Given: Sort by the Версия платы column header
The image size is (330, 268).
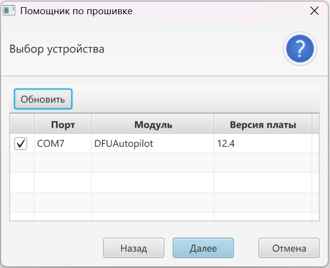Looking at the screenshot, I should point(262,124).
